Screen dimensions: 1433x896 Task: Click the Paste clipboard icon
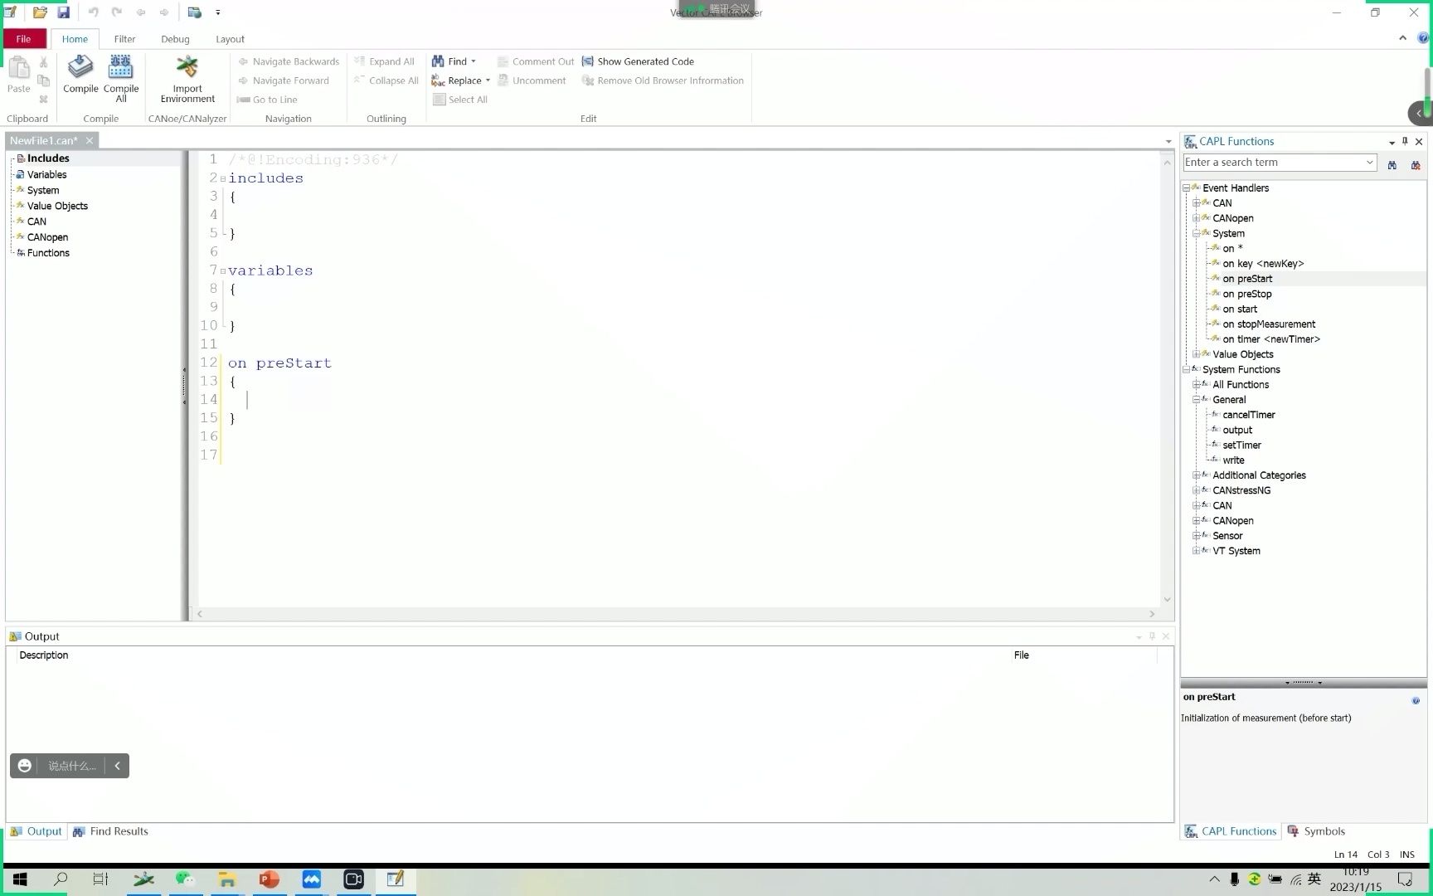coord(18,68)
